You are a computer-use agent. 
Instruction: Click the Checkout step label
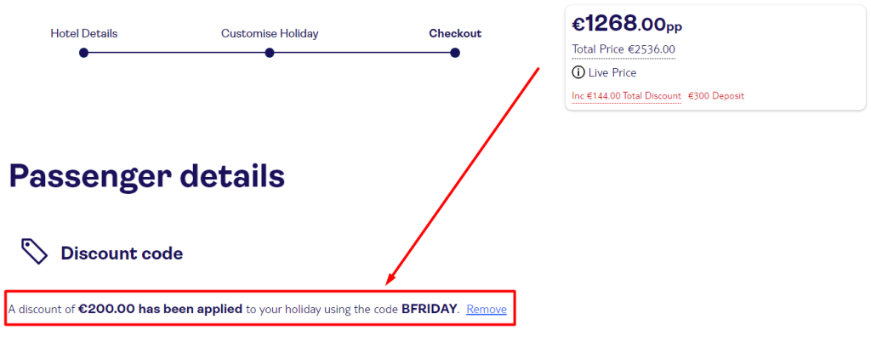click(x=456, y=33)
